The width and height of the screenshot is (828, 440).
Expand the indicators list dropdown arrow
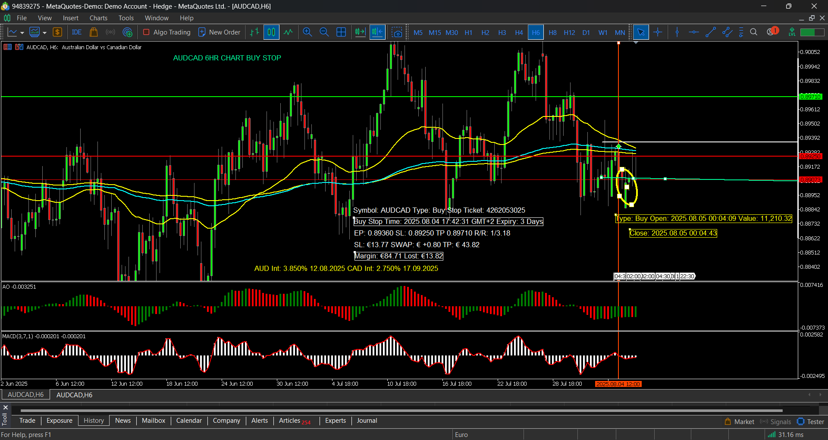pyautogui.click(x=44, y=33)
